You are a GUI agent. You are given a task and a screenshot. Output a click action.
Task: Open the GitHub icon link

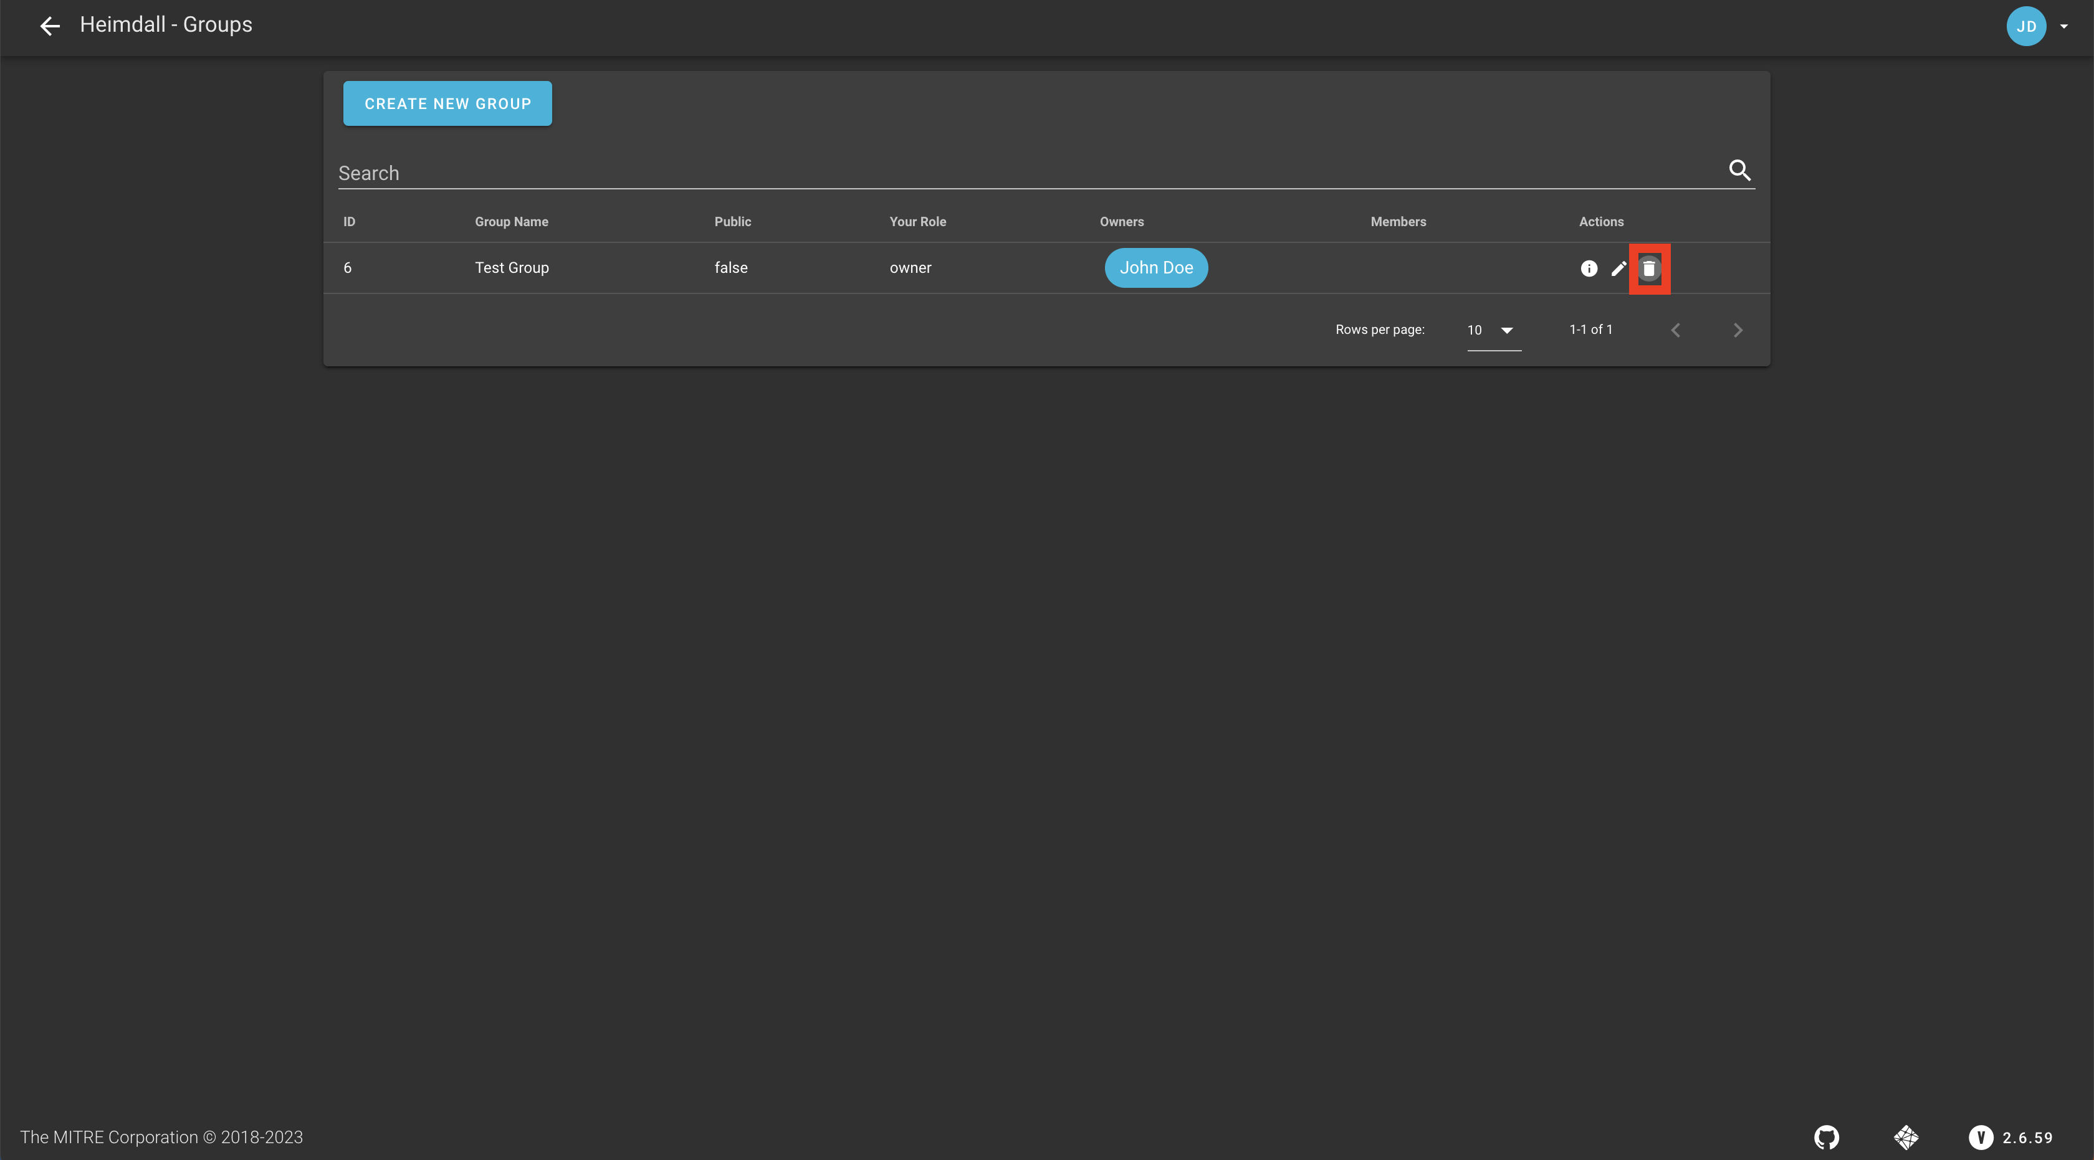point(1826,1137)
